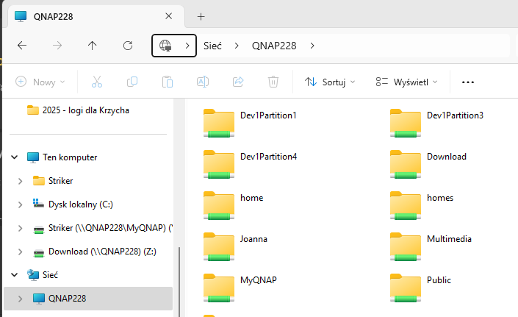
Task: Go up one folder level
Action: pyautogui.click(x=93, y=46)
